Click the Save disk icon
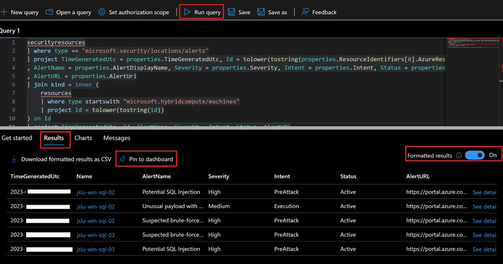This screenshot has height=264, width=503. tap(231, 12)
